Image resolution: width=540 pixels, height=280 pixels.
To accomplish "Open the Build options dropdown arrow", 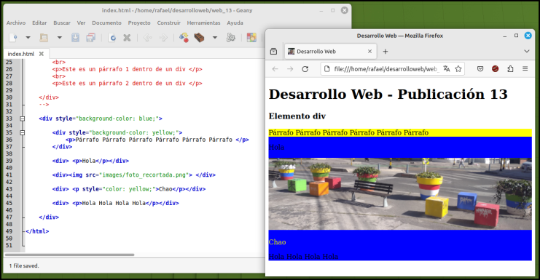I will click(215, 37).
